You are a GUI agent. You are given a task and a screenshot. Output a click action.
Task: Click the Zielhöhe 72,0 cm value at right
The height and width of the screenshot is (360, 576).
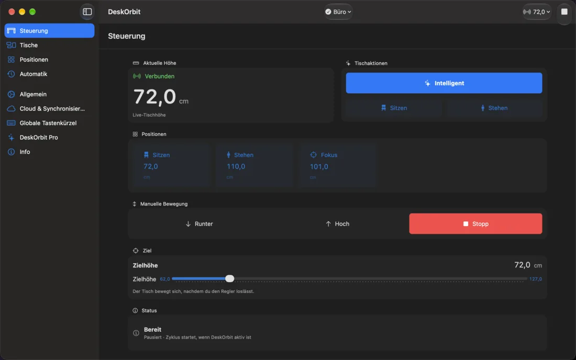528,265
